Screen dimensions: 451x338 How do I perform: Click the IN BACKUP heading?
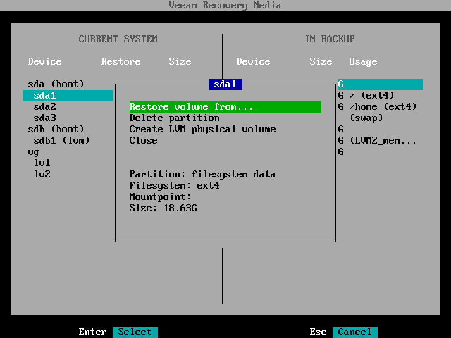click(330, 39)
